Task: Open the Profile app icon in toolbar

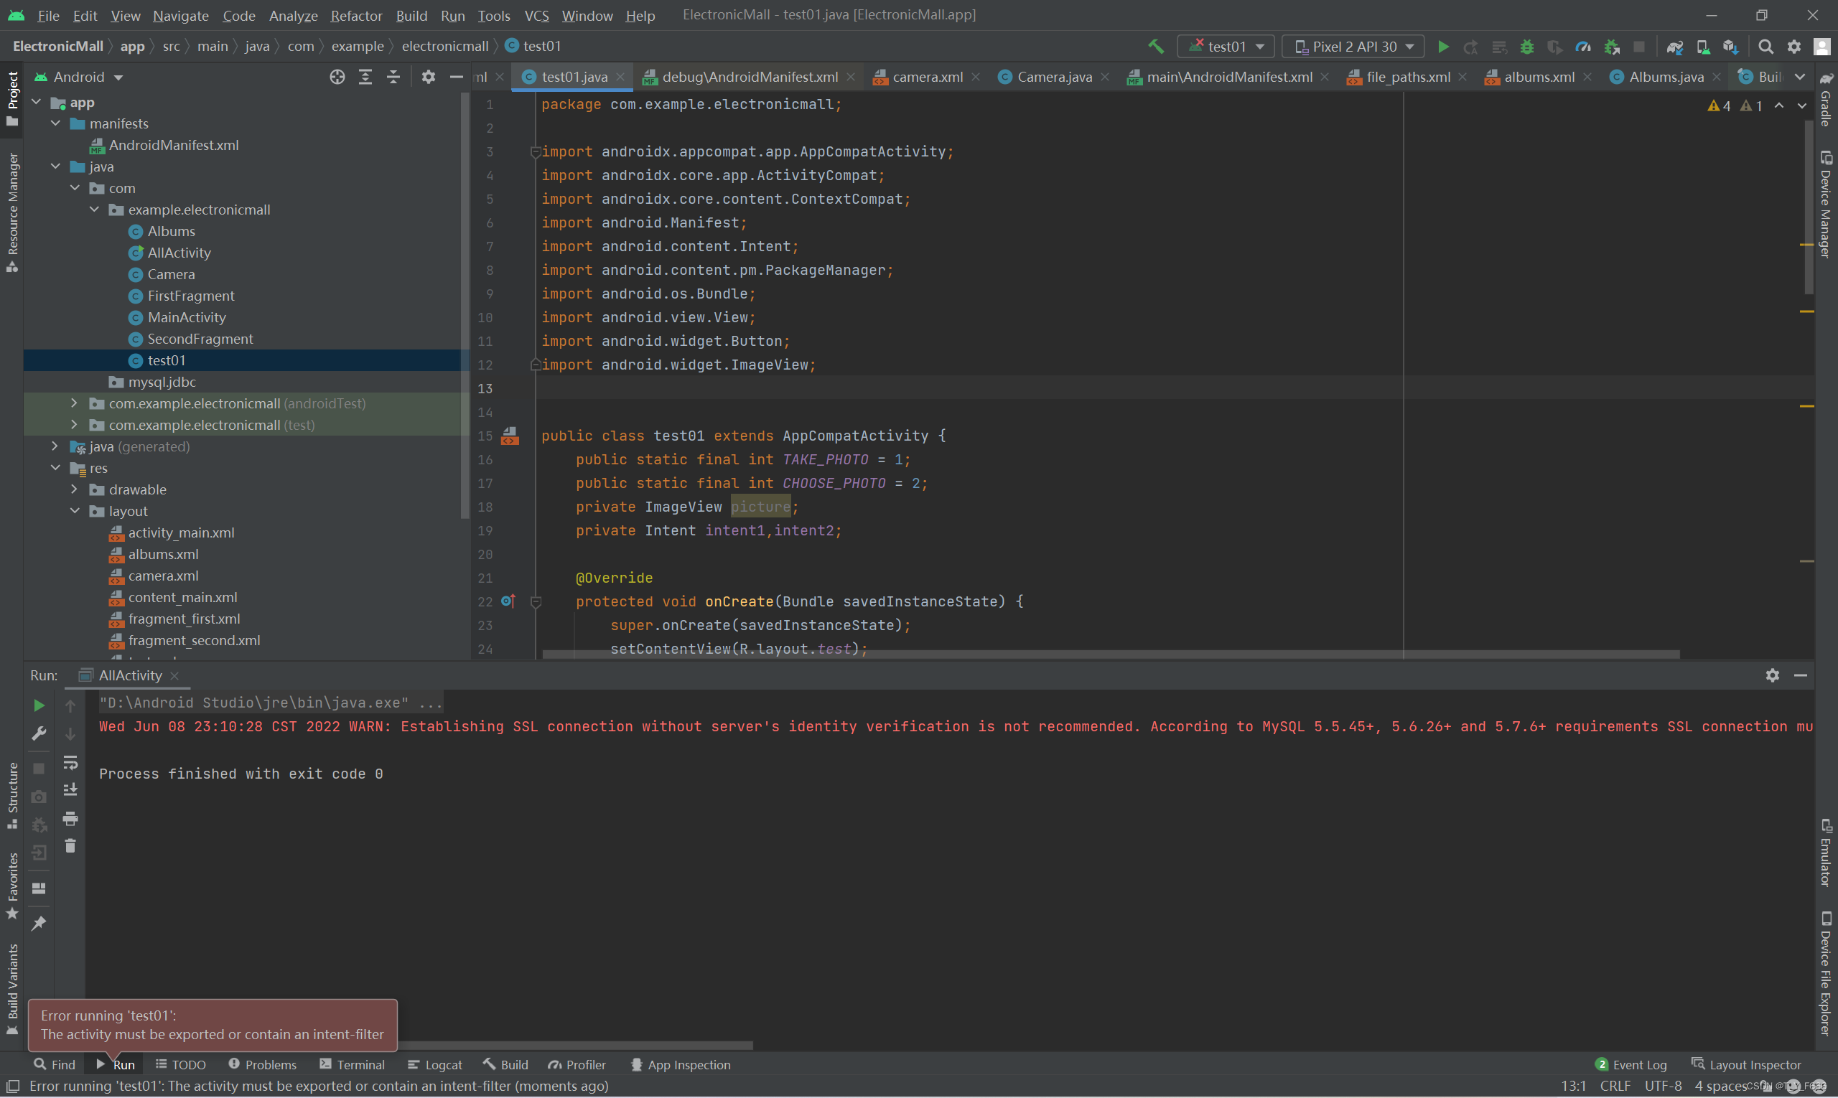Action: click(1582, 47)
